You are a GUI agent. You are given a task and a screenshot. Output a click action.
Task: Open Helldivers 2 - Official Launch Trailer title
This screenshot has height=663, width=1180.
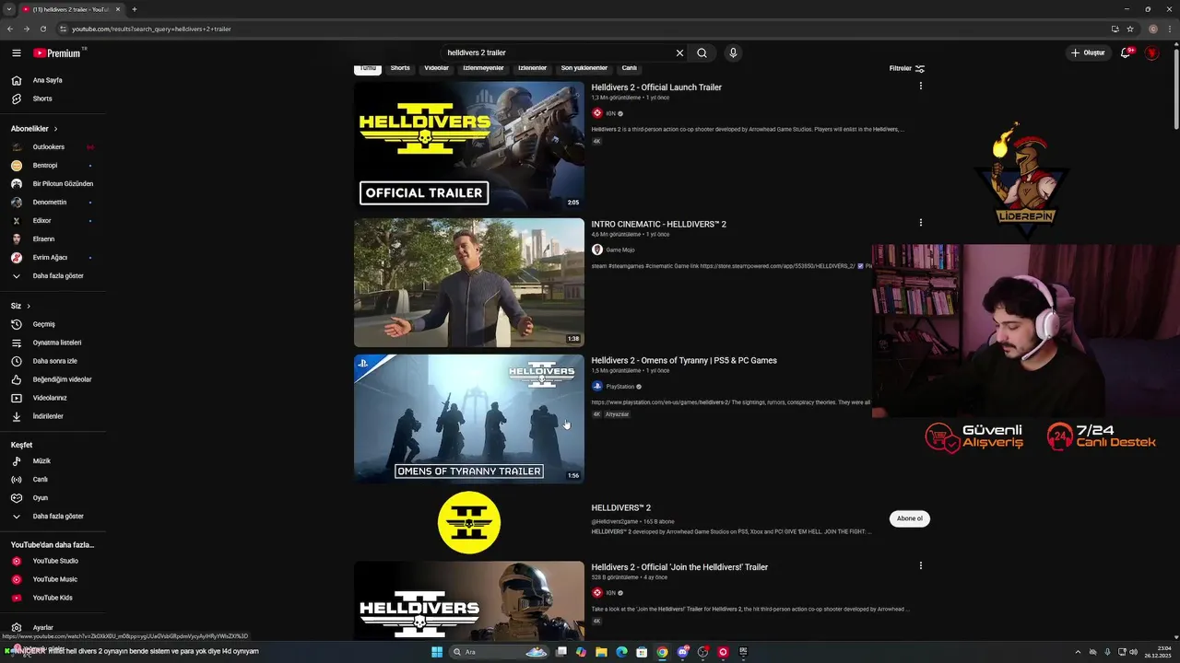pyautogui.click(x=656, y=87)
